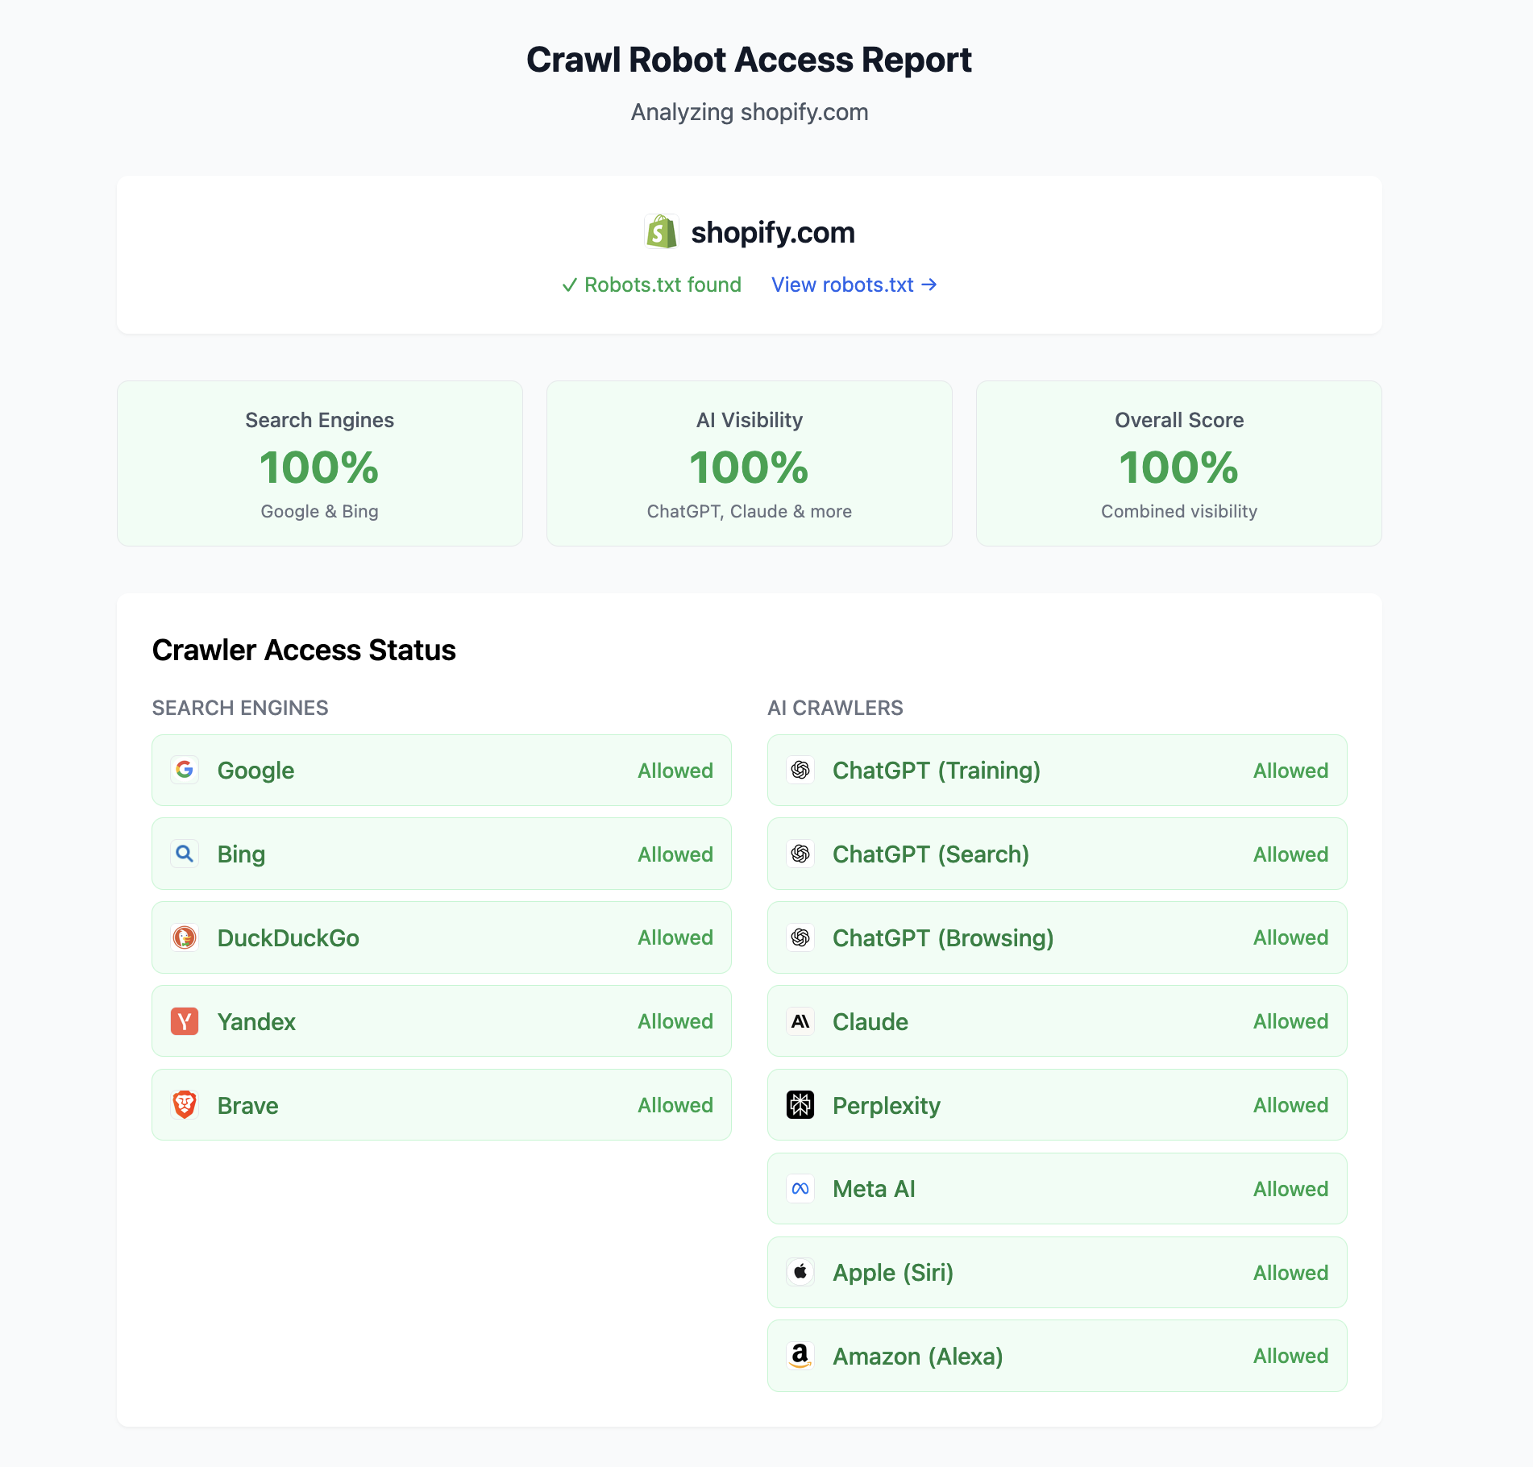Image resolution: width=1533 pixels, height=1467 pixels.
Task: Click the Analyzing shopify.com subtitle
Action: click(x=750, y=112)
